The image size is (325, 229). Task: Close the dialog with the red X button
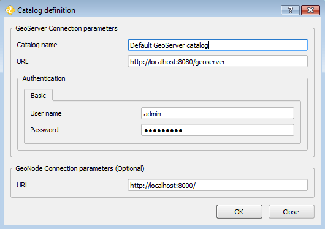[310, 10]
